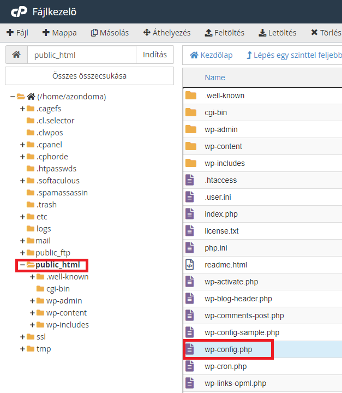Click Másolás in the toolbar

[110, 33]
